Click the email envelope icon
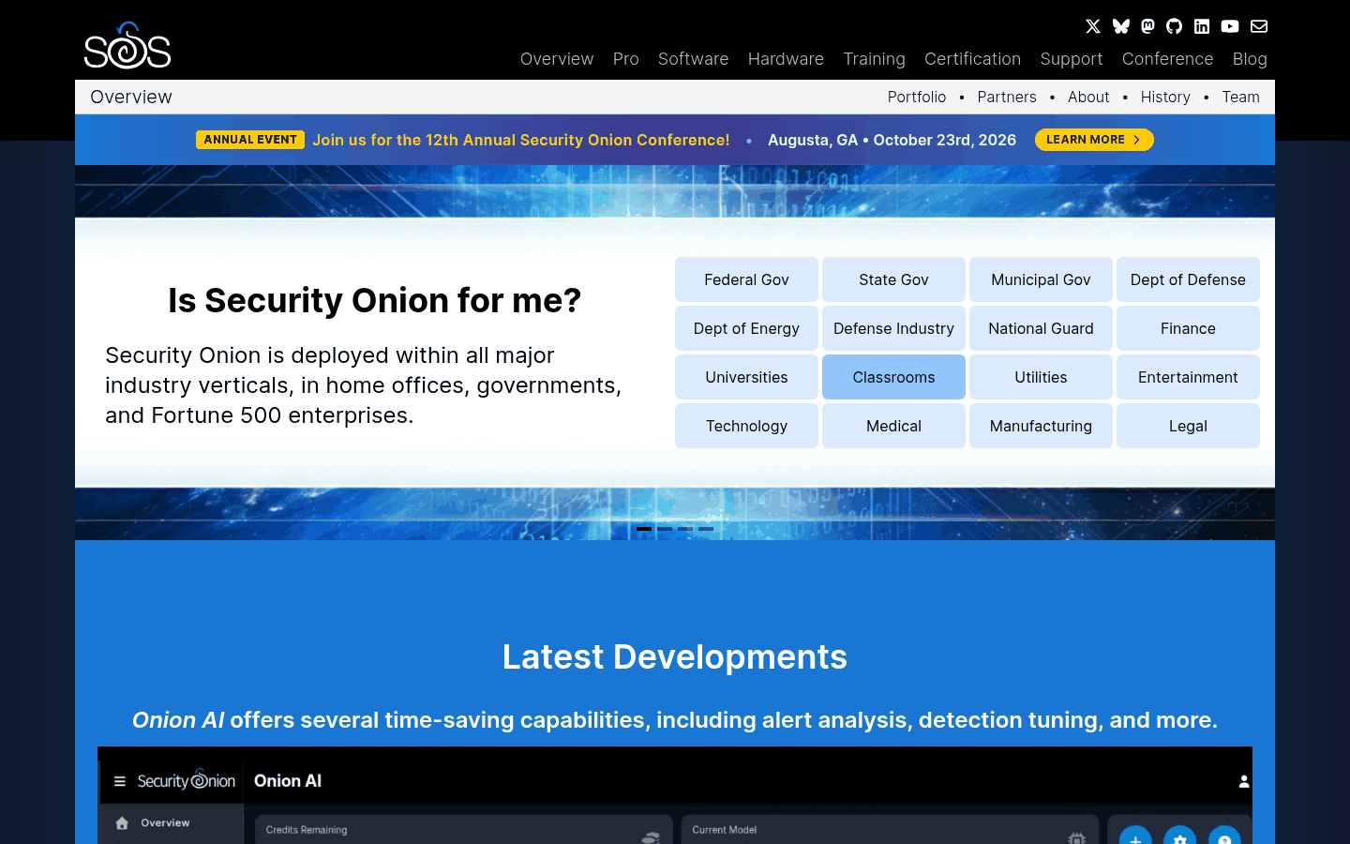 (1259, 26)
